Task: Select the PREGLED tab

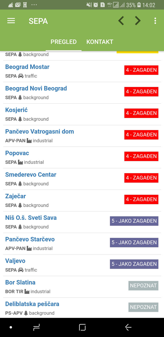Action: click(x=63, y=42)
